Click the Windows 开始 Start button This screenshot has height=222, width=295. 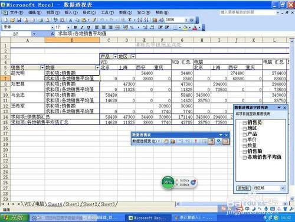pos(15,218)
